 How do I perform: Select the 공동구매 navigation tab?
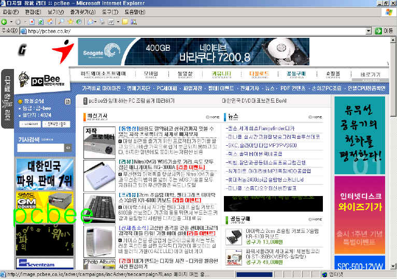[296, 75]
